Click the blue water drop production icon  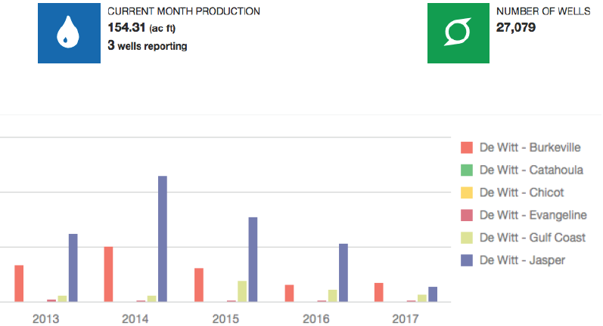pyautogui.click(x=69, y=33)
